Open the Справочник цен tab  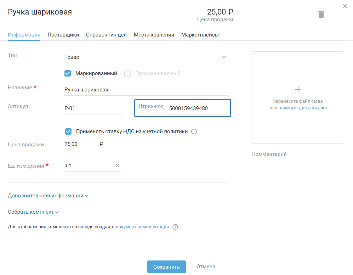[106, 35]
